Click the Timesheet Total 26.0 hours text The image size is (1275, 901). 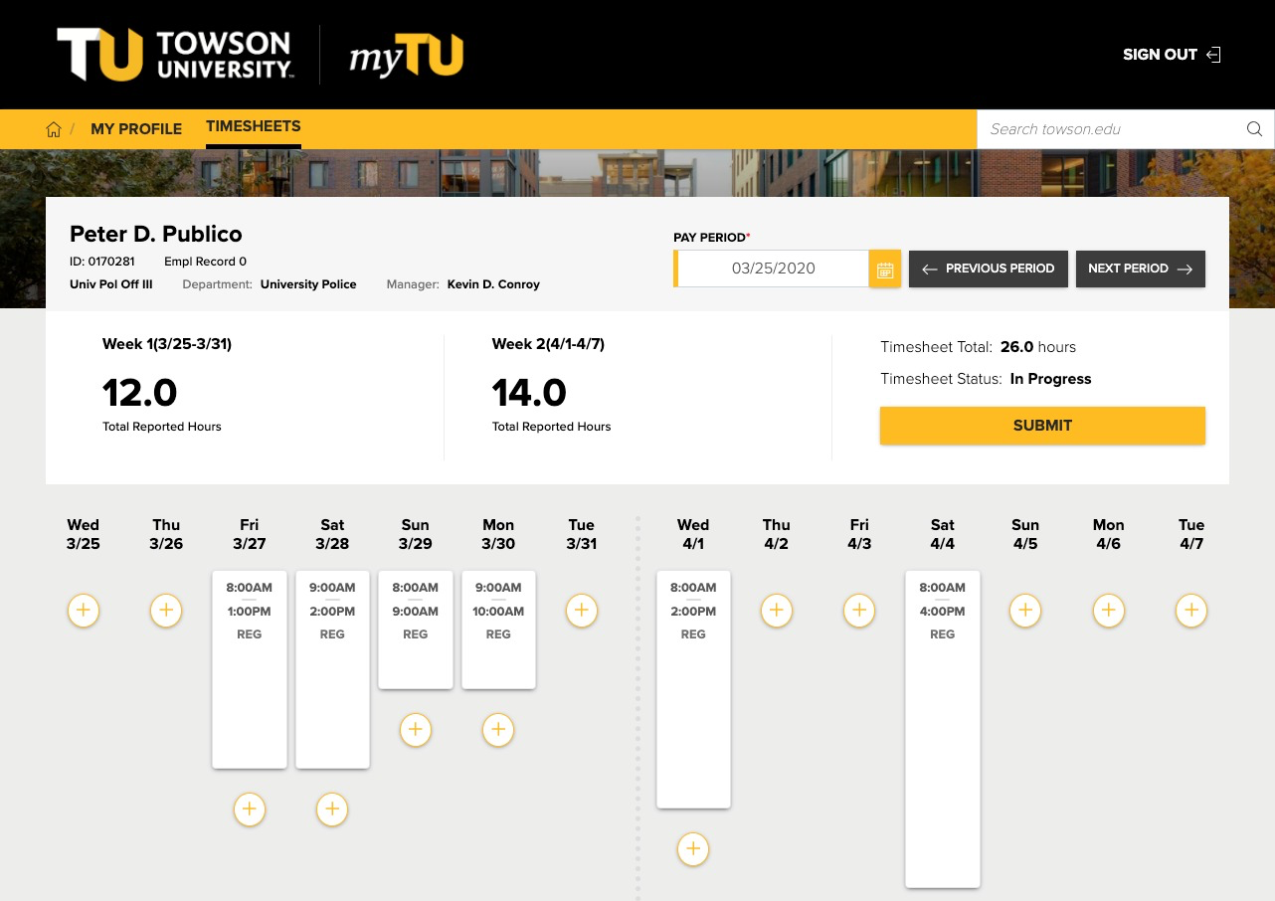[x=979, y=347]
